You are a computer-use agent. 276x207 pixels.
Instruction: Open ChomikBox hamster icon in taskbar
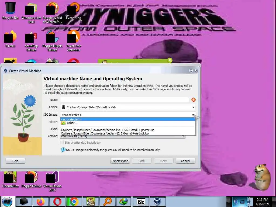tap(91, 202)
